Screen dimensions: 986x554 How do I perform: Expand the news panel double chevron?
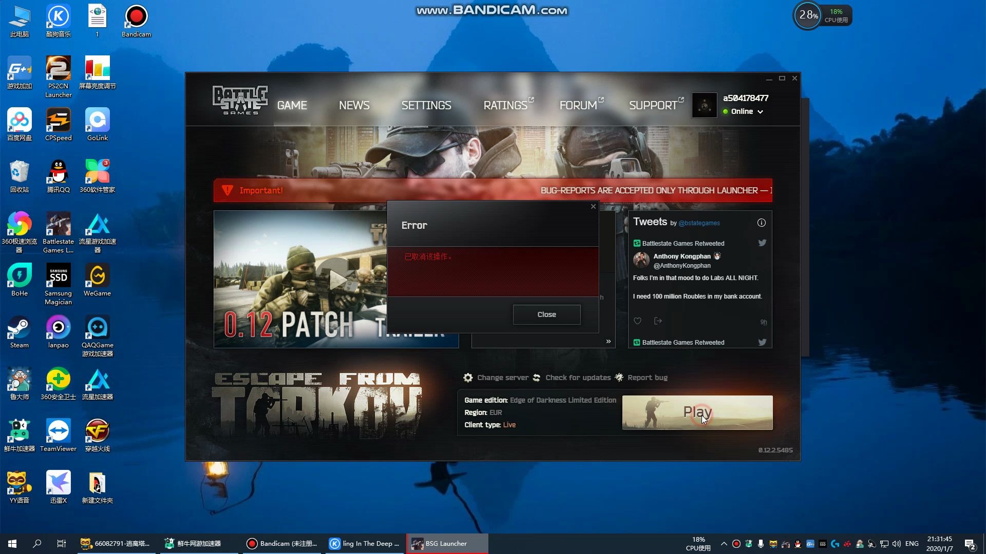coord(609,342)
